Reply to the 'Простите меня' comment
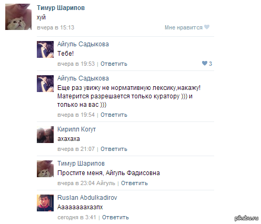Image resolution: width=261 pixels, height=224 pixels. coord(134,183)
